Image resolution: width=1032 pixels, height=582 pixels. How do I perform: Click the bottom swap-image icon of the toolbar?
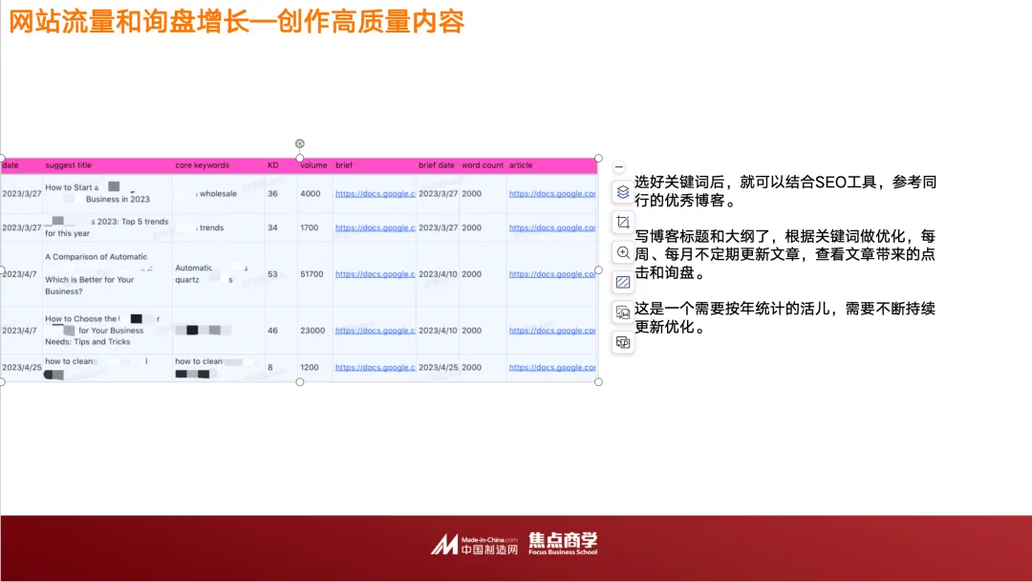(622, 340)
